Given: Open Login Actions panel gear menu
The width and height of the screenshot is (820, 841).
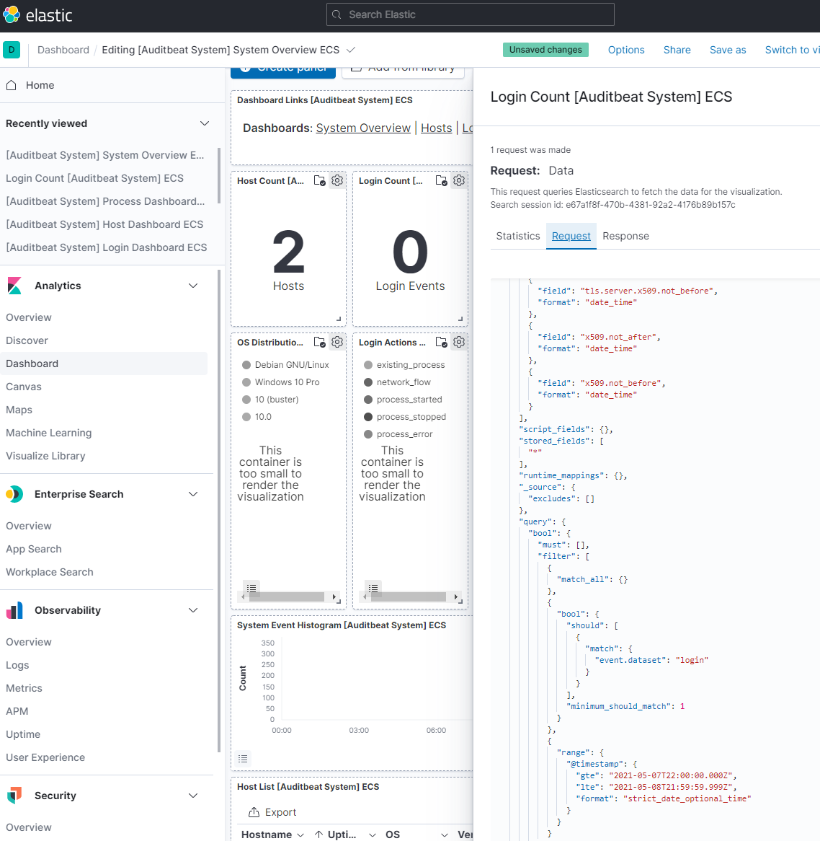Looking at the screenshot, I should pyautogui.click(x=459, y=342).
